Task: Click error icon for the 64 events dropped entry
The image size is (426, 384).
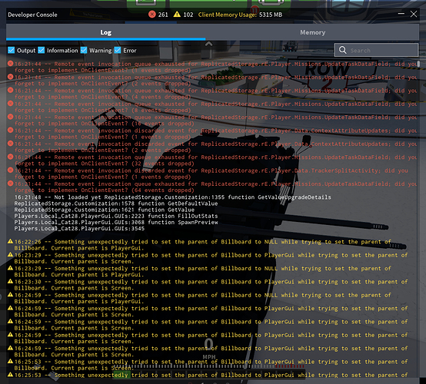Action: click(x=10, y=184)
